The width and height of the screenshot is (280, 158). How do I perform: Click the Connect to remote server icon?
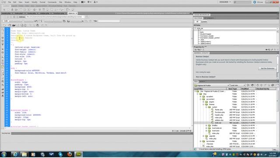pos(248,86)
